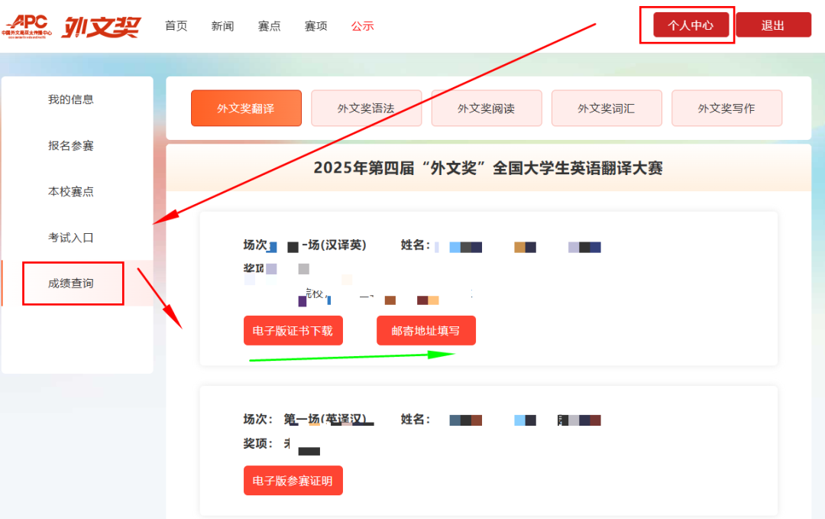Open 本校赛点 sidebar entry
Screen dimensions: 825x519
click(71, 191)
